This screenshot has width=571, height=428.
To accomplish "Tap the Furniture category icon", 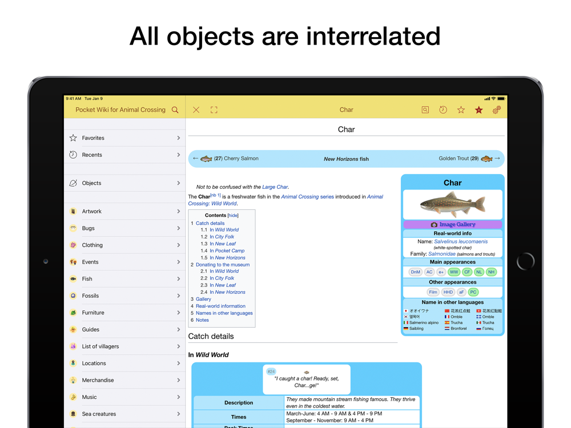I will 73,313.
